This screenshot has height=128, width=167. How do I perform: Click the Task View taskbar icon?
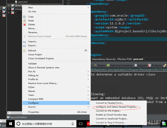click(80, 124)
